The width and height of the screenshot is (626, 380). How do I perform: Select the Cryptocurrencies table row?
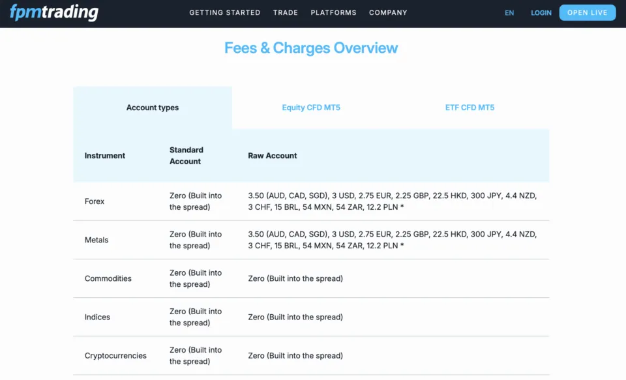[x=310, y=356]
